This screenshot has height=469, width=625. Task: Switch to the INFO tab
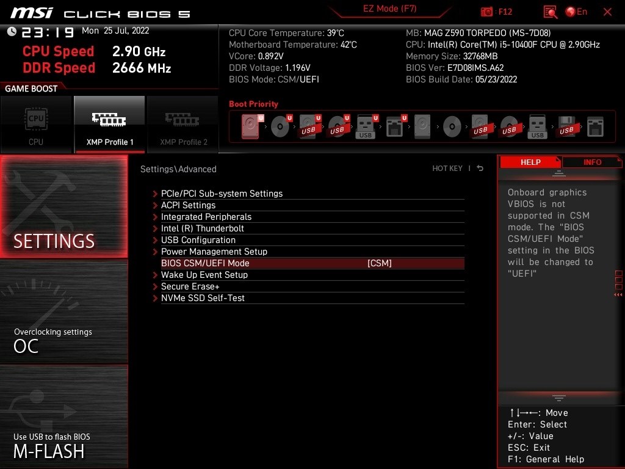pyautogui.click(x=591, y=162)
